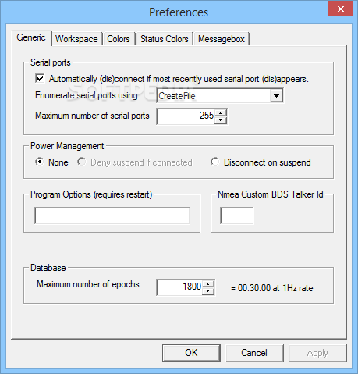The width and height of the screenshot is (358, 374).
Task: Click the Apply button
Action: [317, 353]
